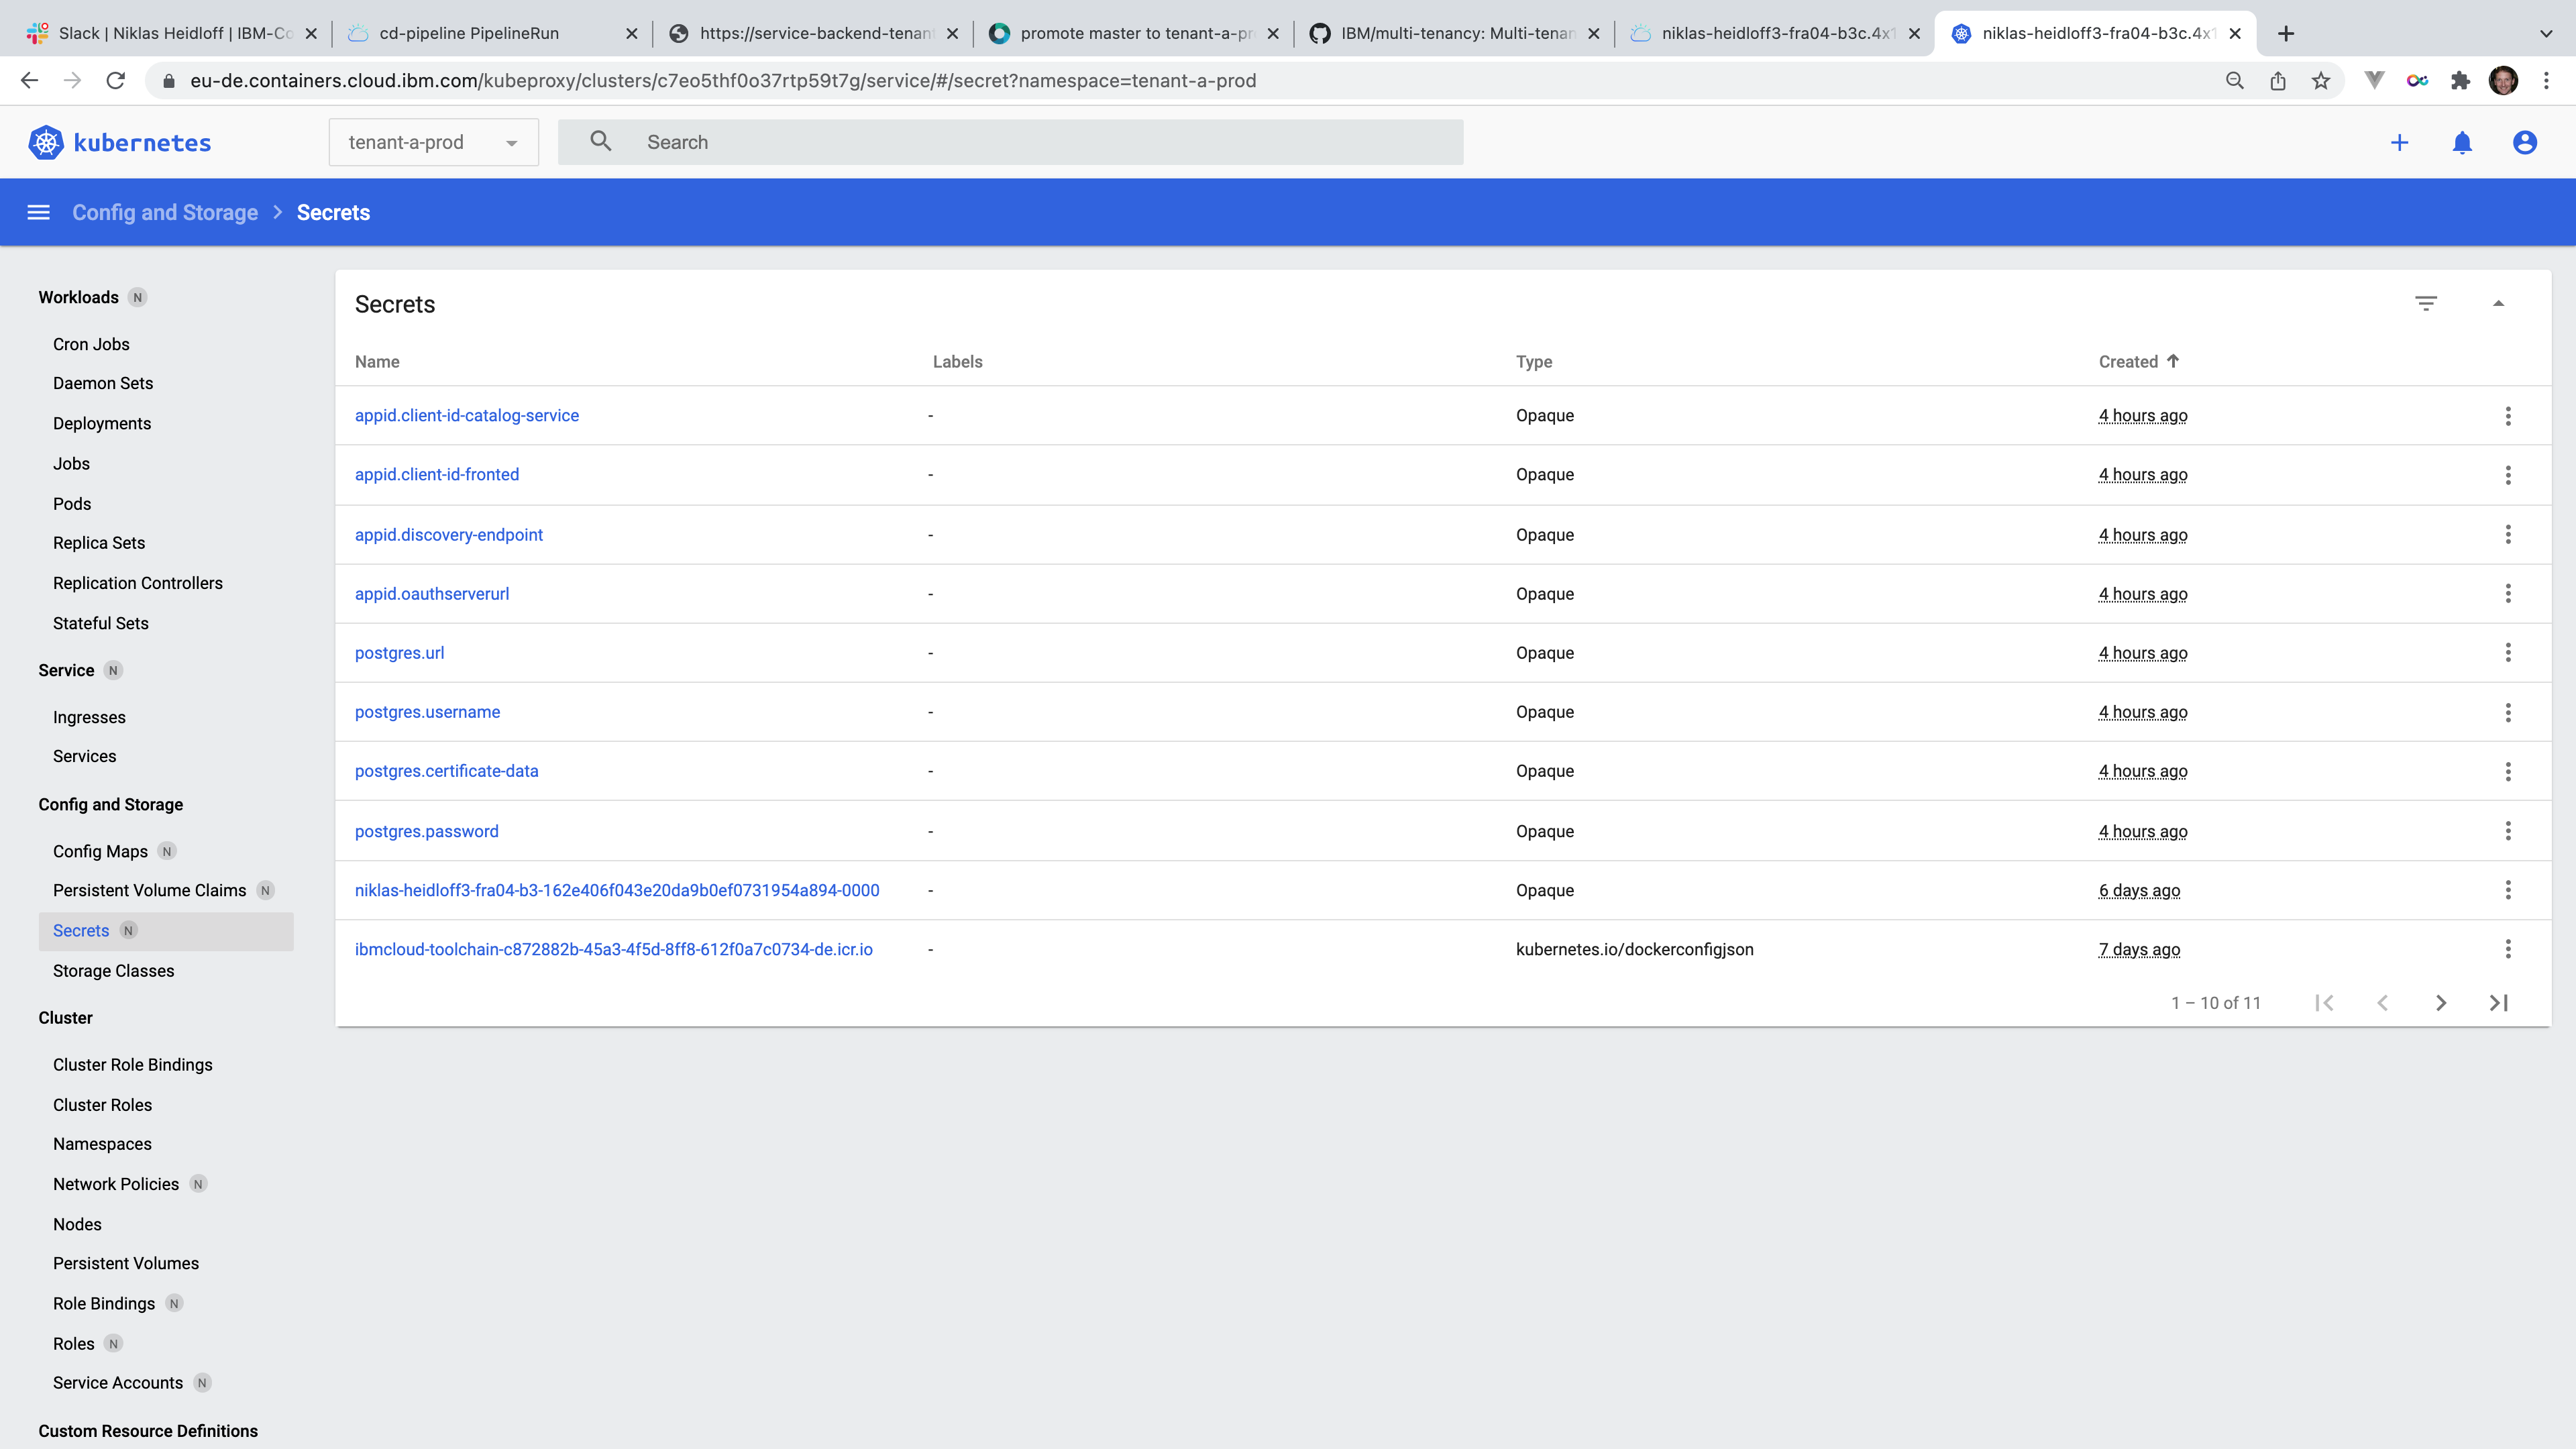Bookmark this page with star icon

(2321, 81)
